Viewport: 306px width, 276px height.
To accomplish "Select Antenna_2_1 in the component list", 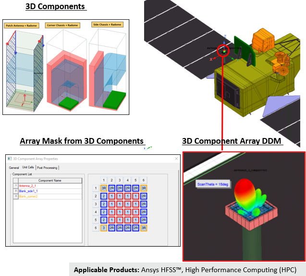I will [50, 186].
